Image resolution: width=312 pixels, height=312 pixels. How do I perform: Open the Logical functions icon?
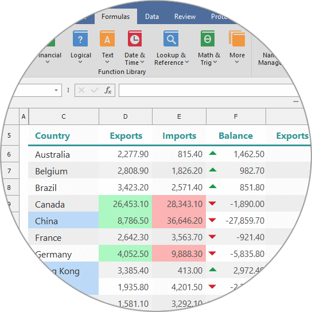[80, 38]
